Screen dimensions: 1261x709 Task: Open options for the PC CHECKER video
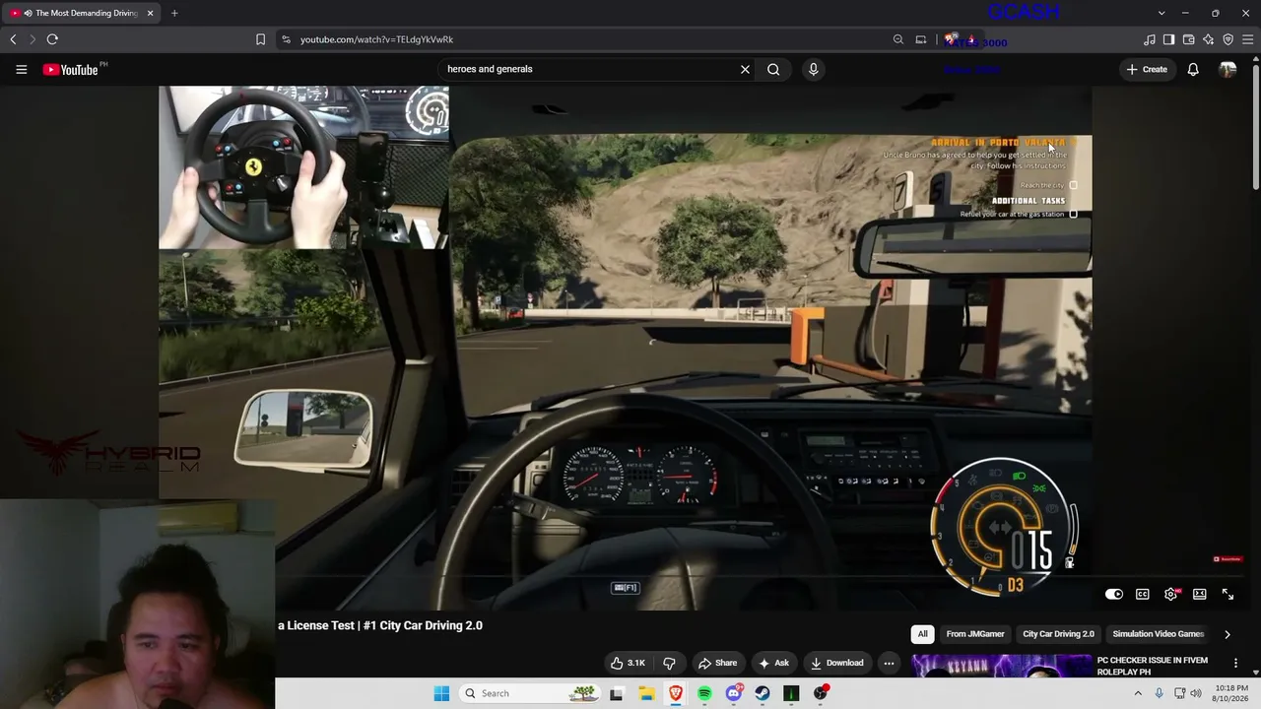click(1235, 664)
